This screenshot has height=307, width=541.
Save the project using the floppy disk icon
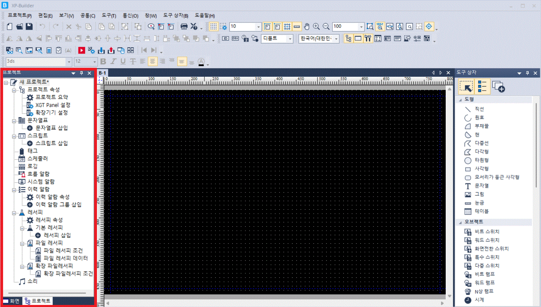point(29,27)
